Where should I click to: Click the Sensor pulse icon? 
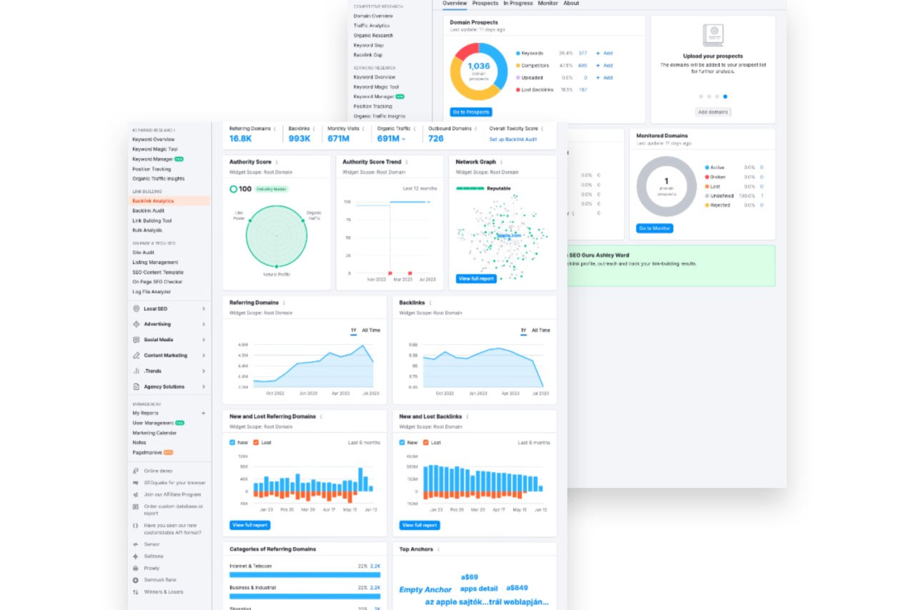(136, 544)
